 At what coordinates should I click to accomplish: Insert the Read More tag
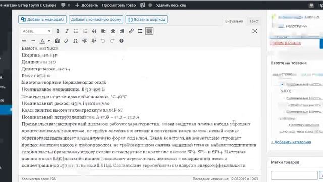point(140,31)
